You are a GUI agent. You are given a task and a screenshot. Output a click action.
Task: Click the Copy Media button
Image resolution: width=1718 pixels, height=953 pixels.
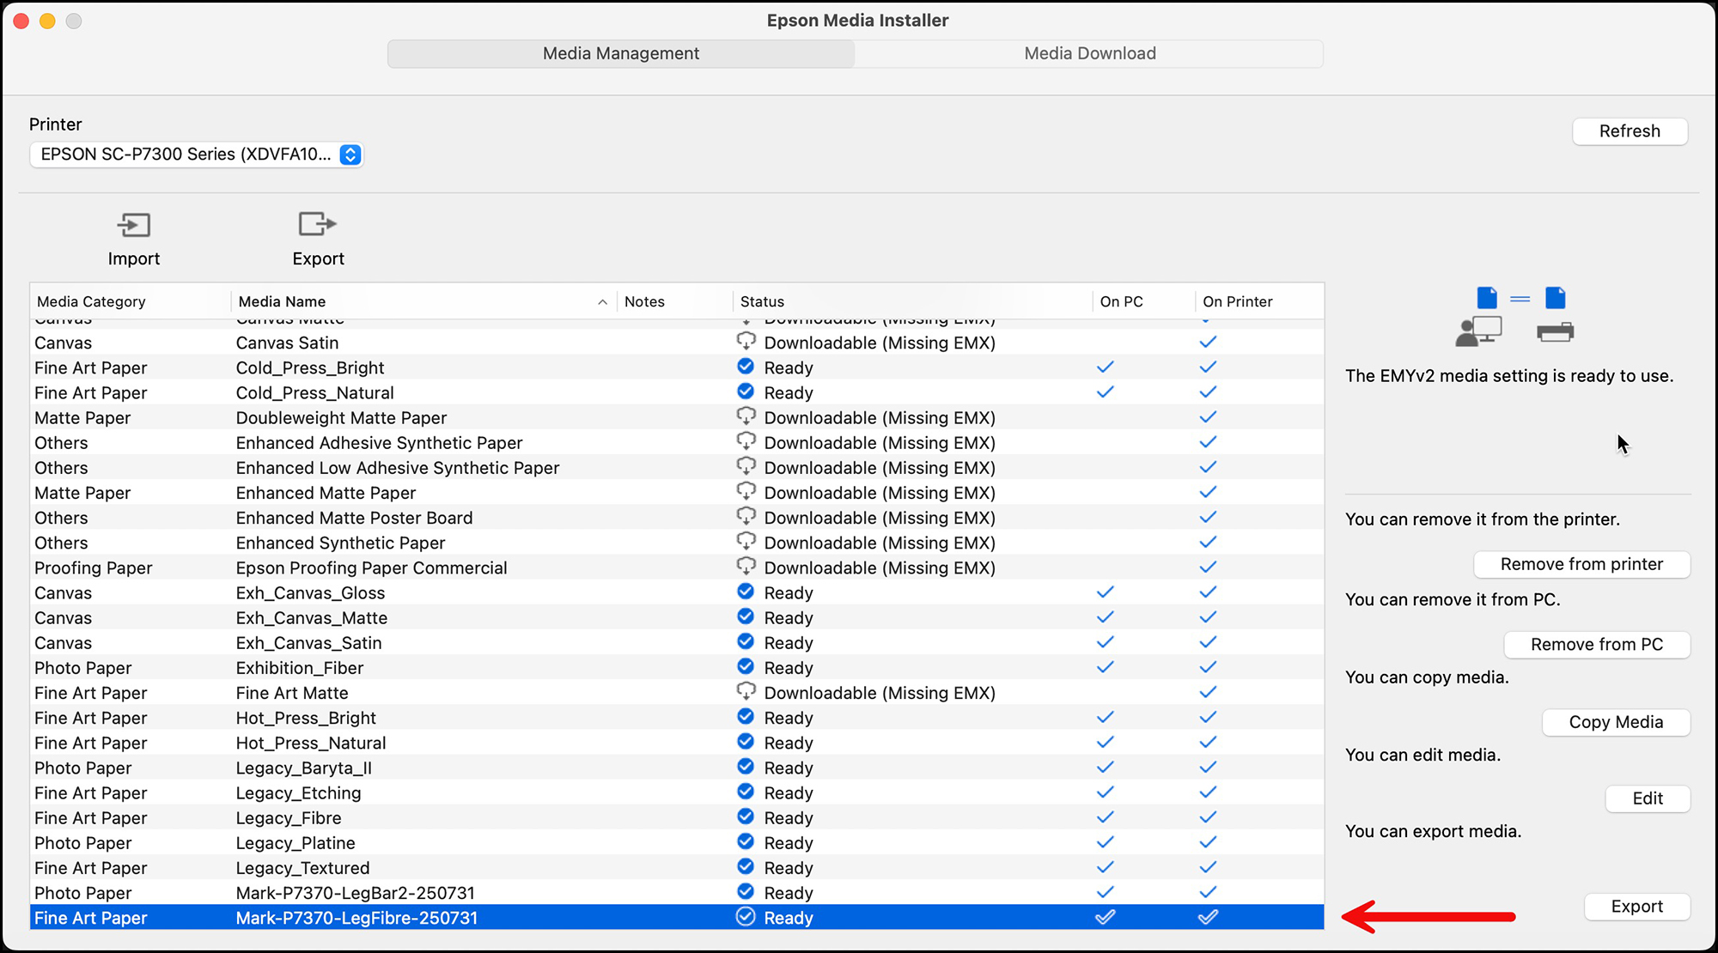[1616, 722]
